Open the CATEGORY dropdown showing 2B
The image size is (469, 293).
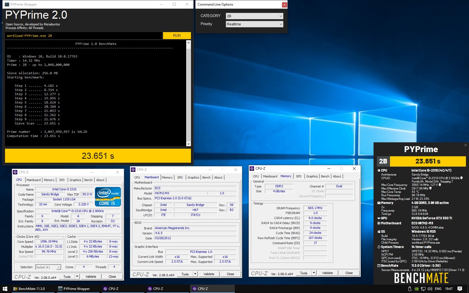click(254, 16)
